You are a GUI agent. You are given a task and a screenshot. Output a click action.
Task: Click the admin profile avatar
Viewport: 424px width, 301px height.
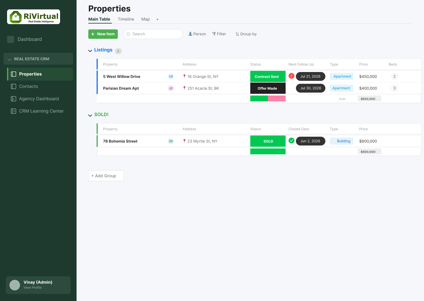[15, 285]
